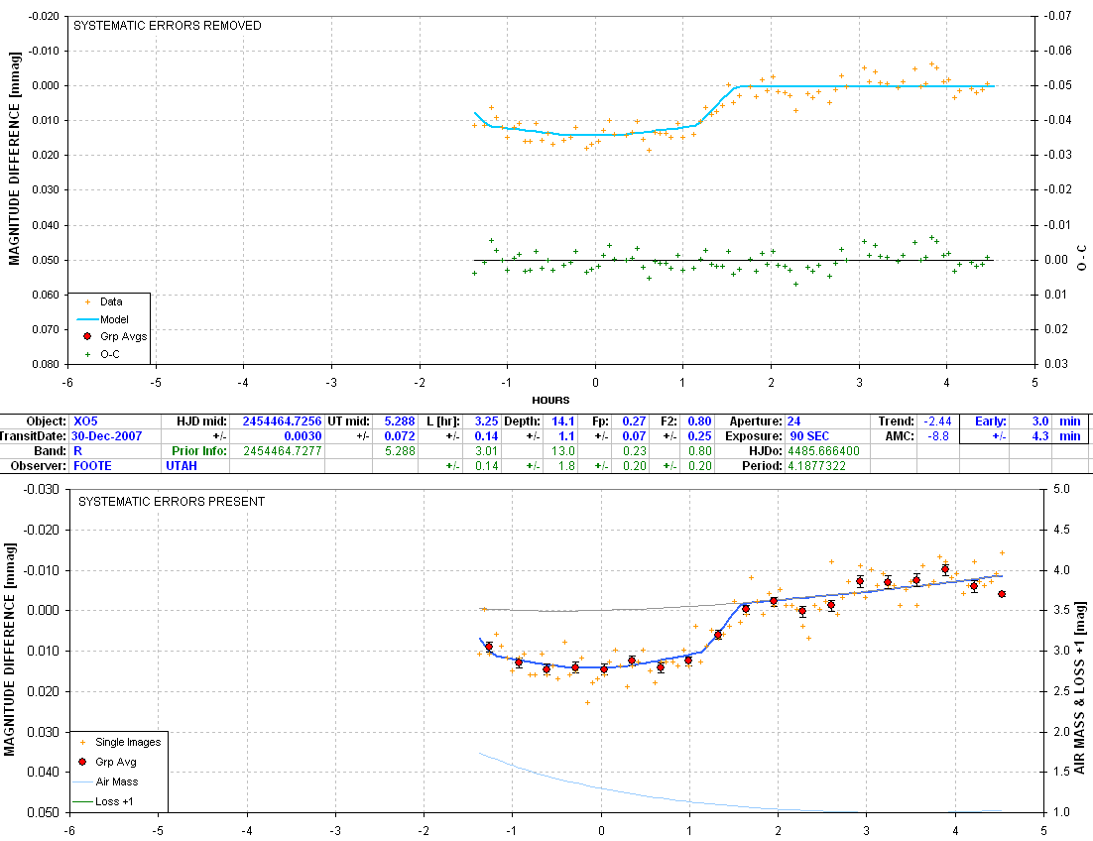
Task: Select the object value "XO5"
Action: point(85,421)
